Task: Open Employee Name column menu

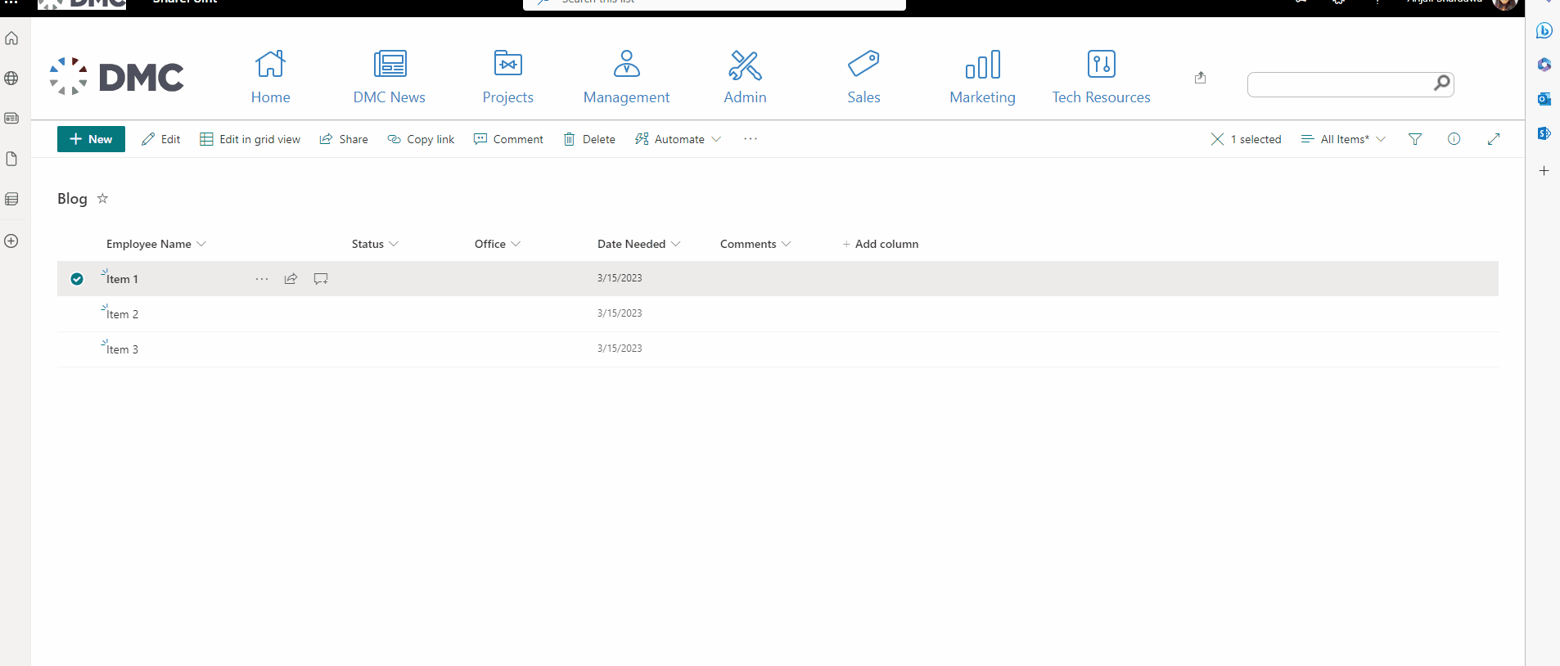Action: pos(156,244)
